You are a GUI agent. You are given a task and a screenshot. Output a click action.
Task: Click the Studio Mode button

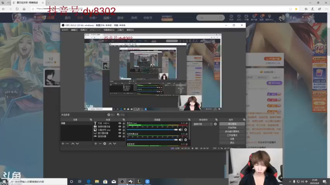click(232, 135)
